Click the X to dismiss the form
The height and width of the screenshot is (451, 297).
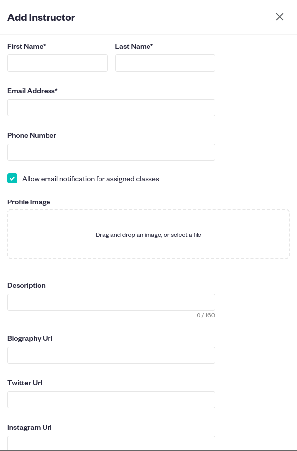(x=280, y=17)
